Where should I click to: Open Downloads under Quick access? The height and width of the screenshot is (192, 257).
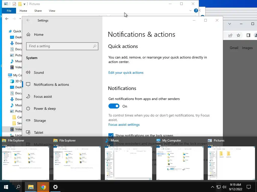pyautogui.click(x=16, y=43)
